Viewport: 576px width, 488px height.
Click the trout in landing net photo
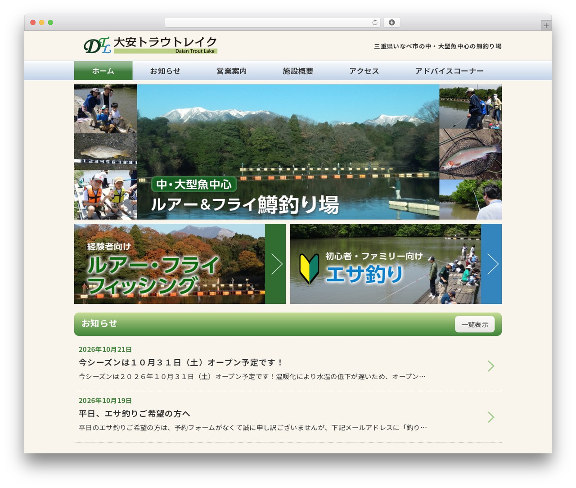[x=471, y=154]
